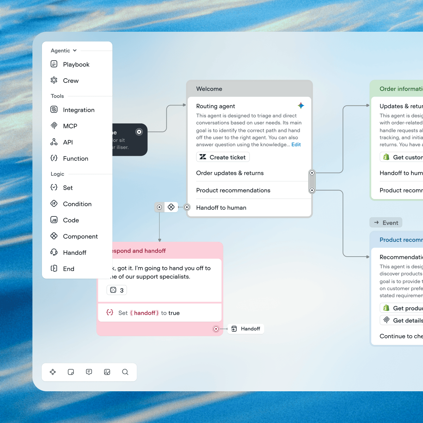
Task: Select the Handoff to human path
Action: (249, 208)
